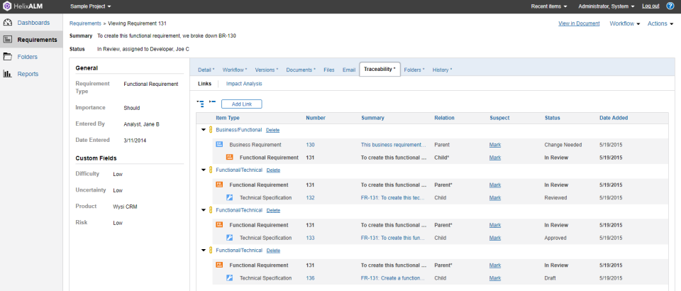Click the help question mark icon
Screen dimensions: 681x291
click(x=670, y=6)
